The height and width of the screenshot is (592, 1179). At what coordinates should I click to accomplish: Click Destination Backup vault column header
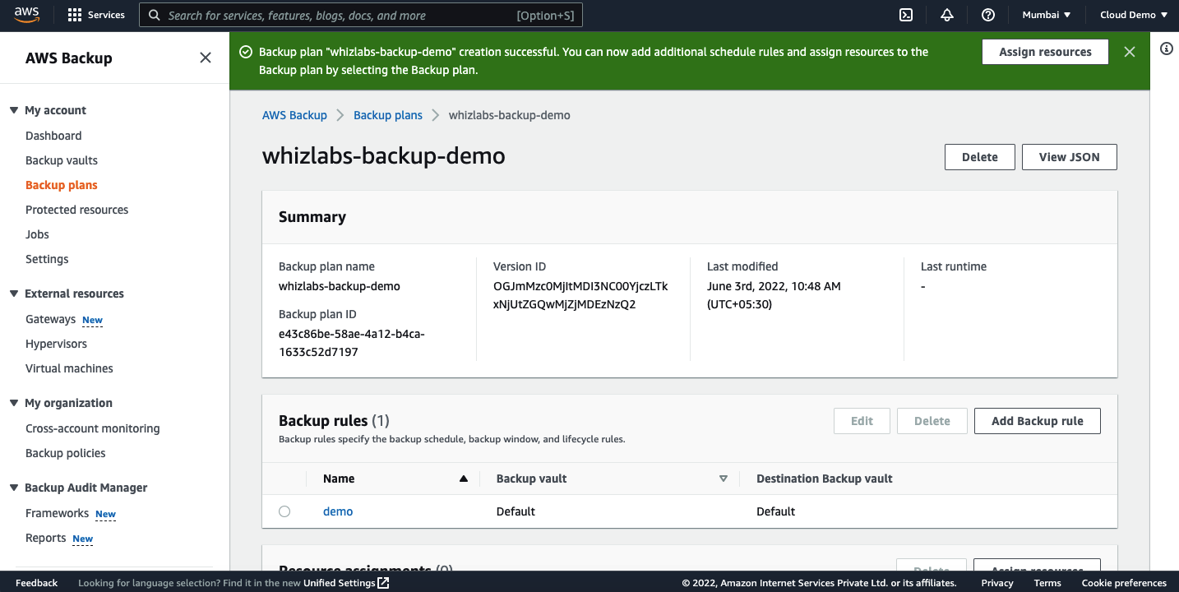point(824,479)
